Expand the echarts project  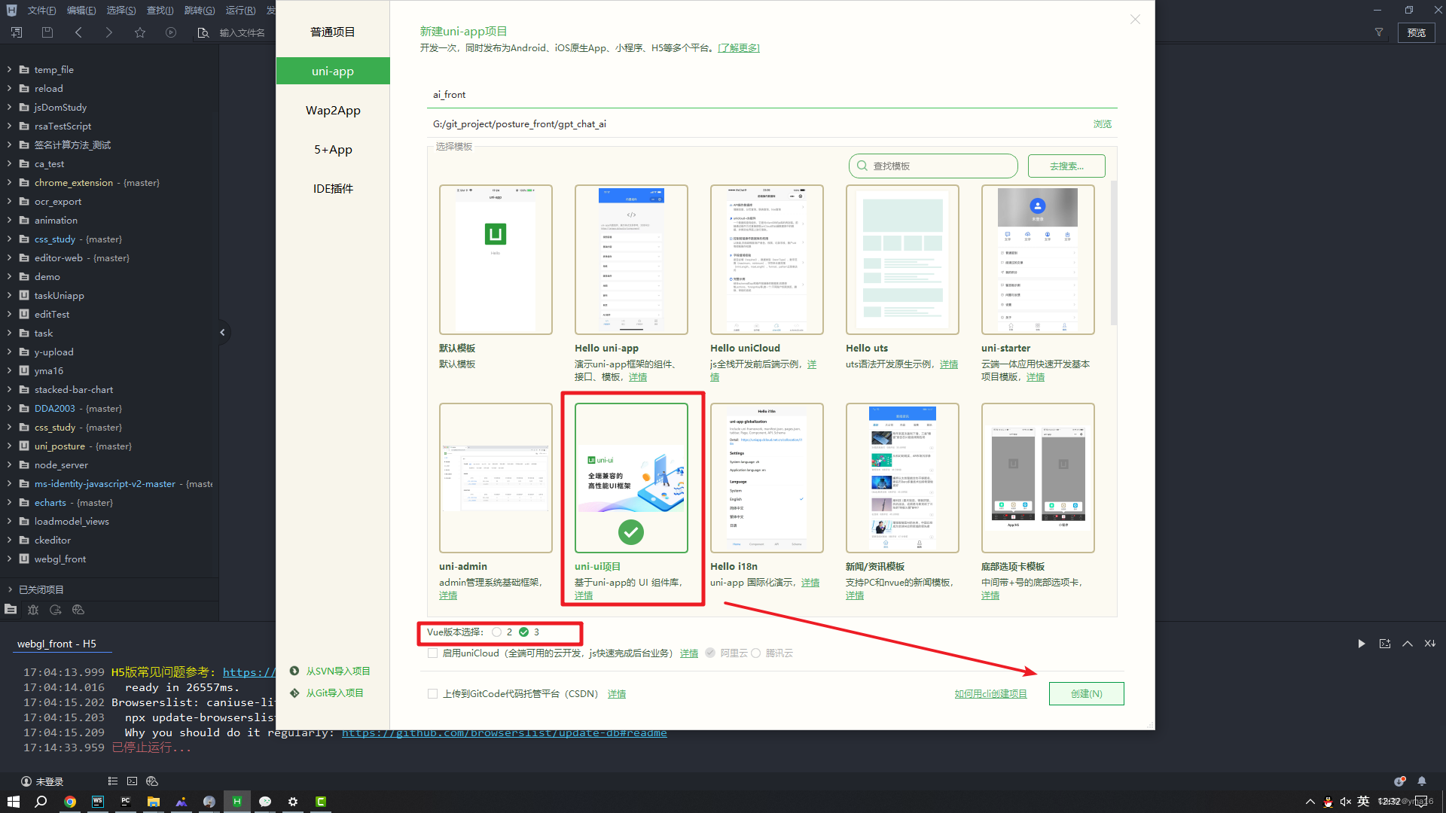coord(9,502)
